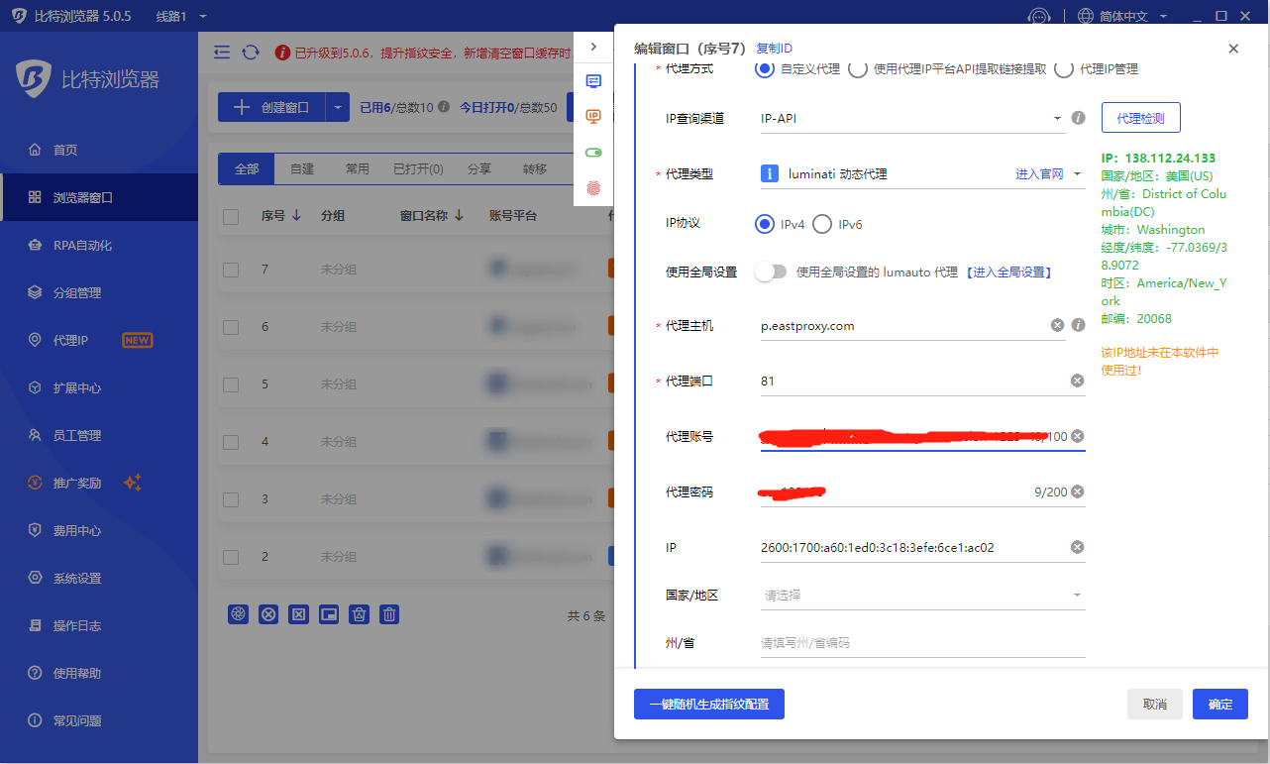Switch to the 已打开(0) tab
The width and height of the screenshot is (1270, 764).
click(x=418, y=169)
